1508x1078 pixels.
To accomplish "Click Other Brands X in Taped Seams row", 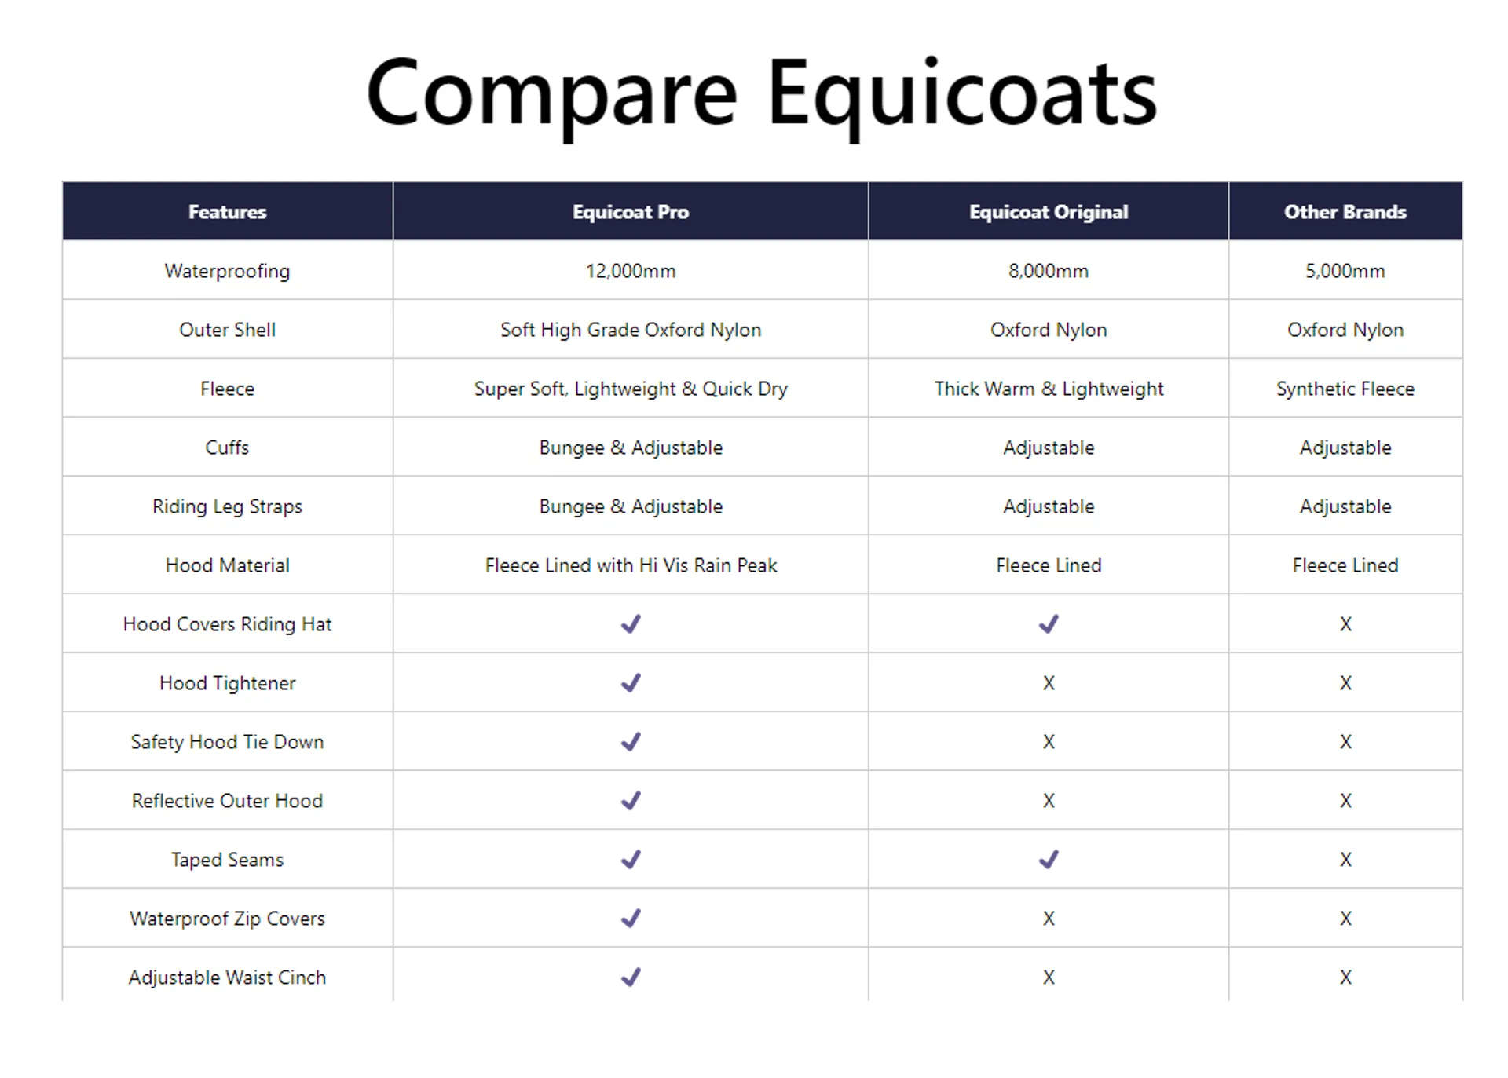I will click(1345, 860).
